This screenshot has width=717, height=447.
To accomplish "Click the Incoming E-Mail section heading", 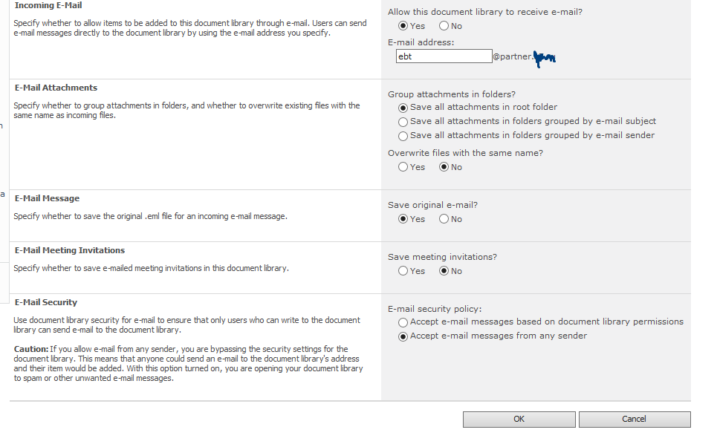I will (x=48, y=5).
